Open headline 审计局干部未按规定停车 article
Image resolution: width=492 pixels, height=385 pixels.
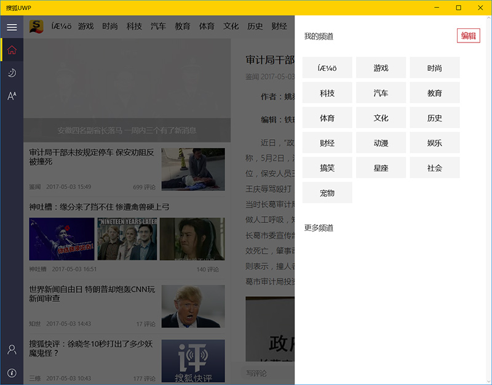[92, 157]
